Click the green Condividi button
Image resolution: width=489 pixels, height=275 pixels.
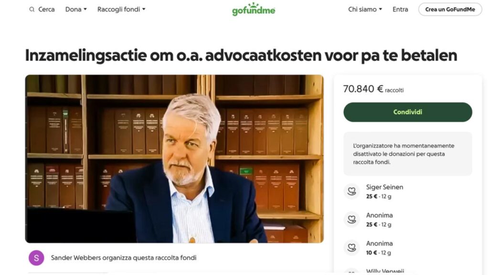click(x=408, y=112)
